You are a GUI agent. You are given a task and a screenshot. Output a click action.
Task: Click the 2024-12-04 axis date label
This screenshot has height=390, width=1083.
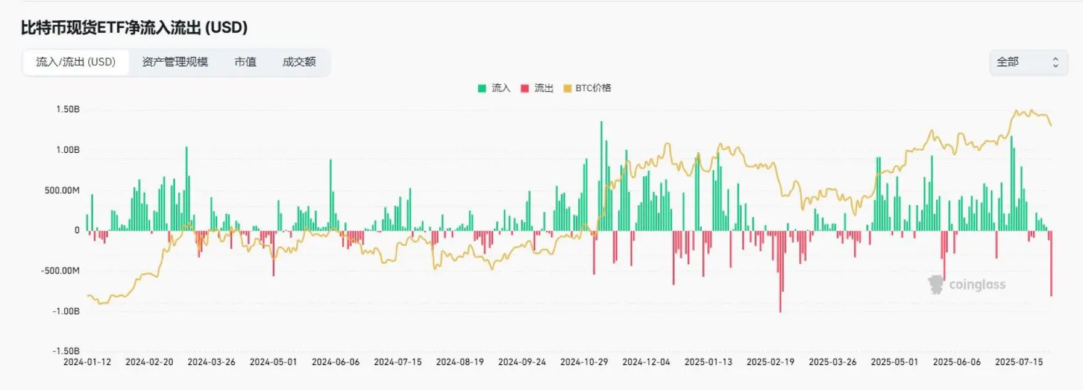(x=646, y=362)
